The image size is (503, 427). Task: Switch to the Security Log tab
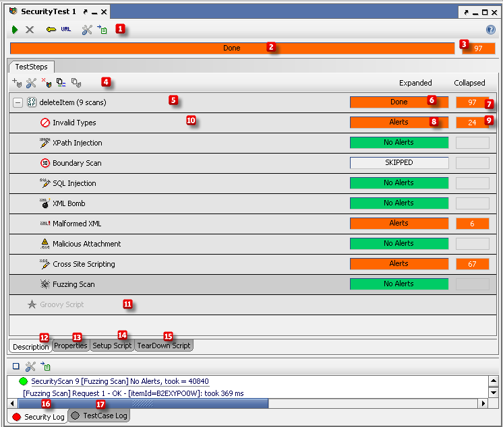pos(38,417)
